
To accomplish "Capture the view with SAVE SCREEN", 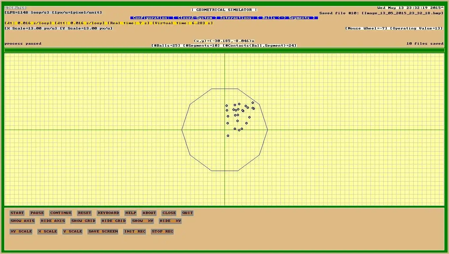I will [103, 232].
